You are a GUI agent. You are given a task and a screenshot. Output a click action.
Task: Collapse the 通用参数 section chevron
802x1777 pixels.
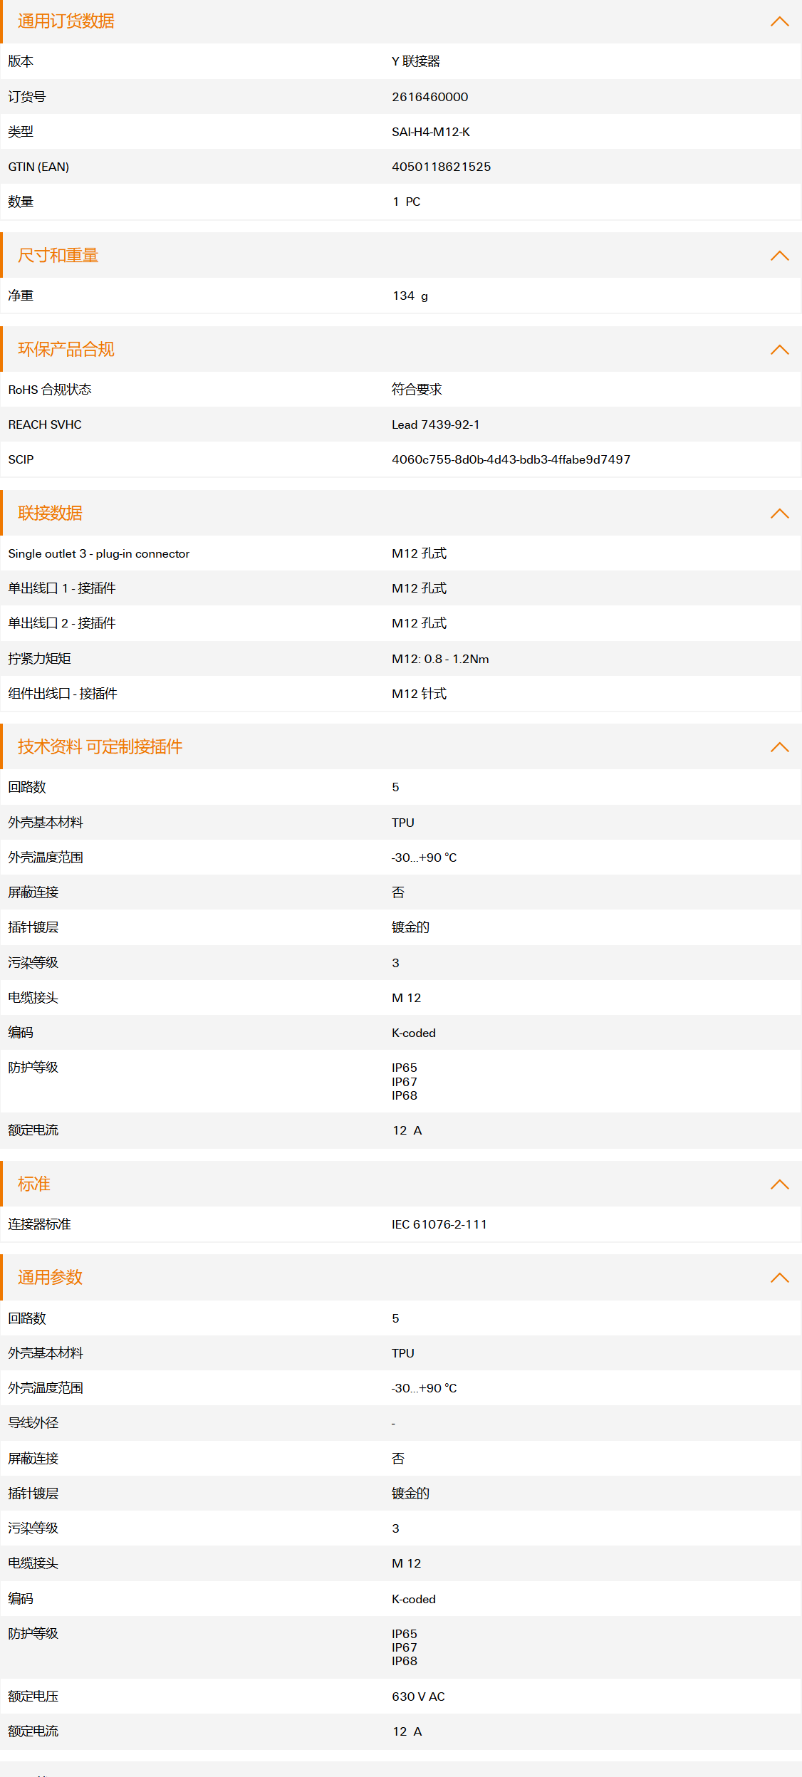[x=780, y=1278]
